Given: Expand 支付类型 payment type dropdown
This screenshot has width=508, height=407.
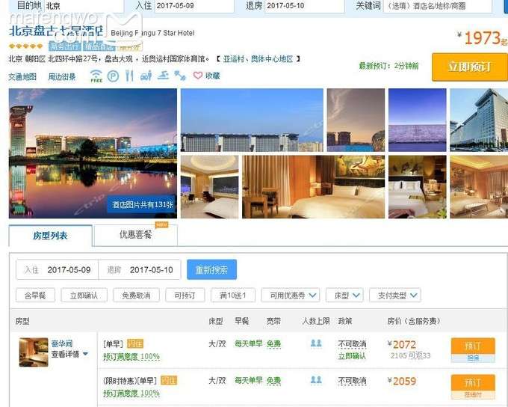Looking at the screenshot, I should [395, 296].
